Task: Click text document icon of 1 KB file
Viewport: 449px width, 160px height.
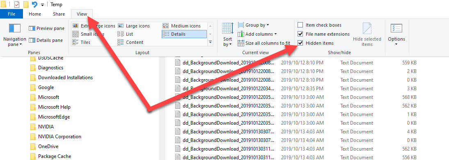Action: click(x=178, y=114)
